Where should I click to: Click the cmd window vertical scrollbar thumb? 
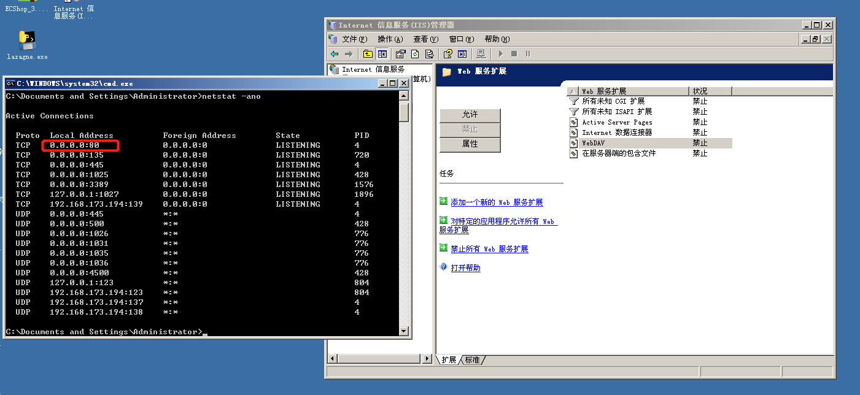[x=404, y=112]
